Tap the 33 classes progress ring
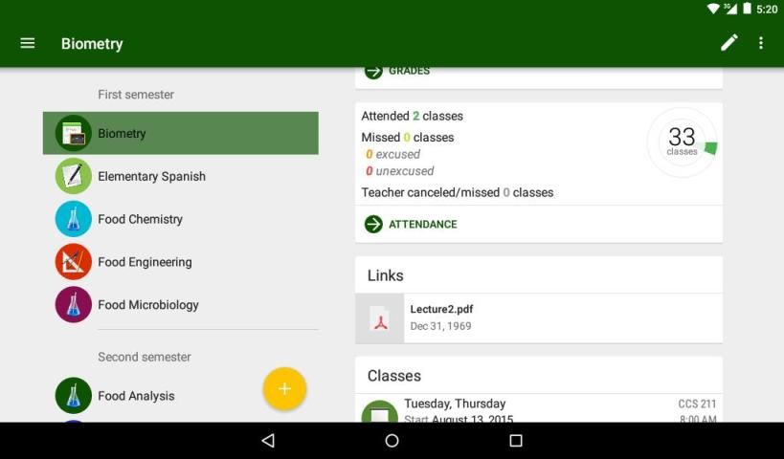The width and height of the screenshot is (784, 459). pyautogui.click(x=682, y=142)
